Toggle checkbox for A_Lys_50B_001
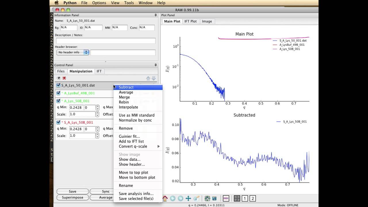368x207 pixels. coord(58,101)
